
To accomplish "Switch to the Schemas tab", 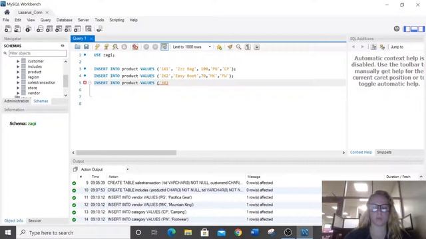I will pyautogui.click(x=41, y=101).
